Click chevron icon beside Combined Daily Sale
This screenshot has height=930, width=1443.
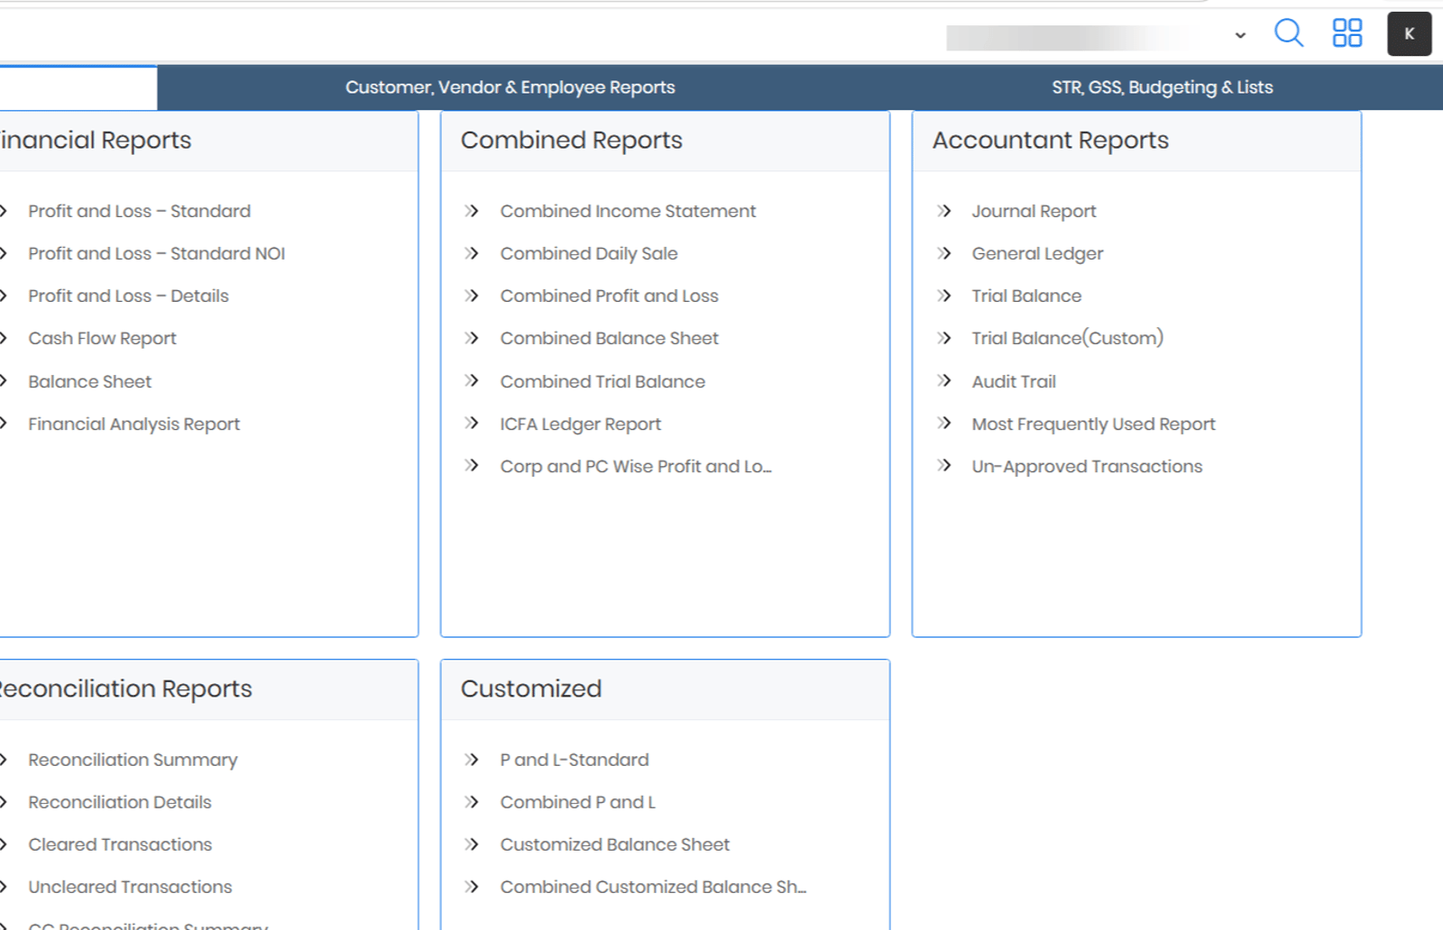pos(471,253)
